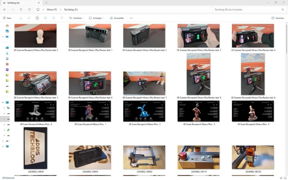Select the bust statue thumbnail Review-test 0
Viewport: 288px width, 180px height.
click(35, 36)
